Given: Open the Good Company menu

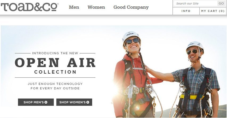Looking at the screenshot, I should 131,7.
